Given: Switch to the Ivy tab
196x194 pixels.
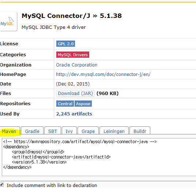Looking at the screenshot, I should pos(69,131).
